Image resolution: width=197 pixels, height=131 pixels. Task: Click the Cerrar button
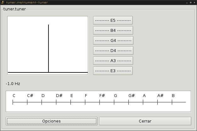[145, 121]
